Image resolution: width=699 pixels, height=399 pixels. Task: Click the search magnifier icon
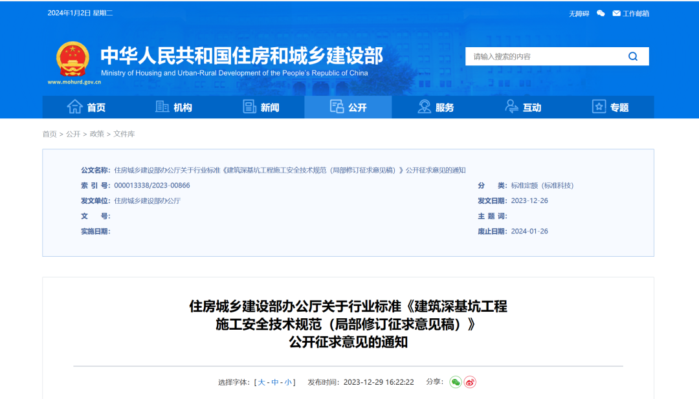click(632, 56)
